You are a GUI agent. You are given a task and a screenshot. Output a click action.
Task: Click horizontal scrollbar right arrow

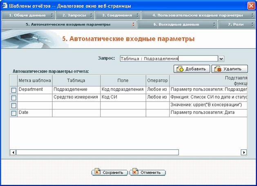coord(244,153)
